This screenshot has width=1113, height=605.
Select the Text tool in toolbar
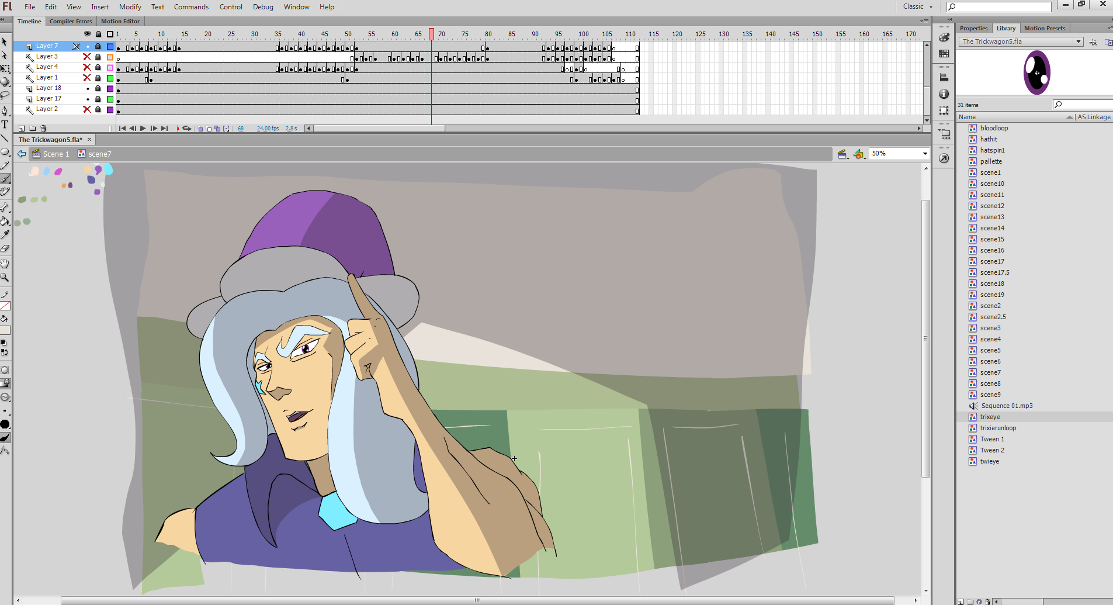coord(5,125)
